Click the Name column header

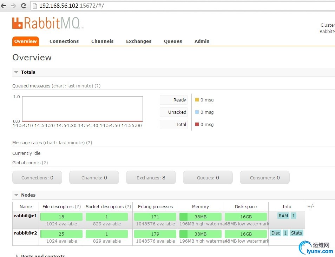click(26, 206)
